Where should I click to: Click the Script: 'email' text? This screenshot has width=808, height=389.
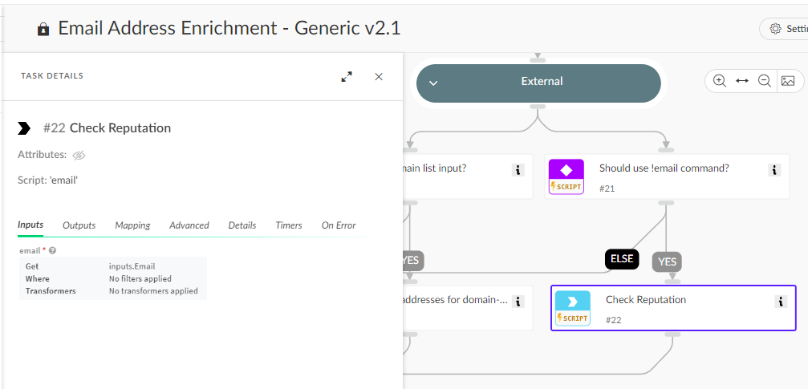point(47,180)
